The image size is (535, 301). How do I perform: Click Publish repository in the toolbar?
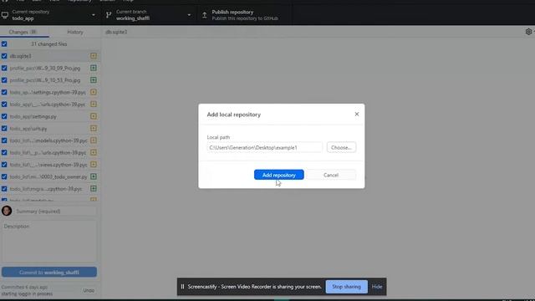tap(244, 15)
